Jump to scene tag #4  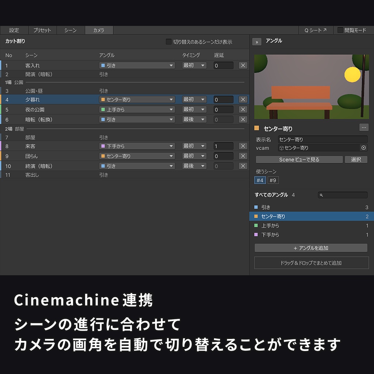coord(260,180)
